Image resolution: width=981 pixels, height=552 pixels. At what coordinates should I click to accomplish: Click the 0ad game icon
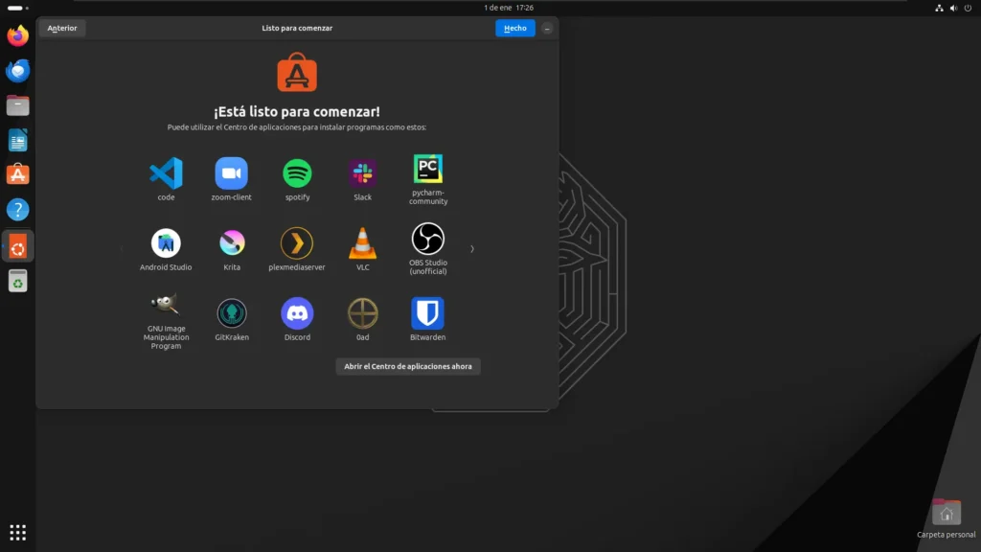[363, 313]
